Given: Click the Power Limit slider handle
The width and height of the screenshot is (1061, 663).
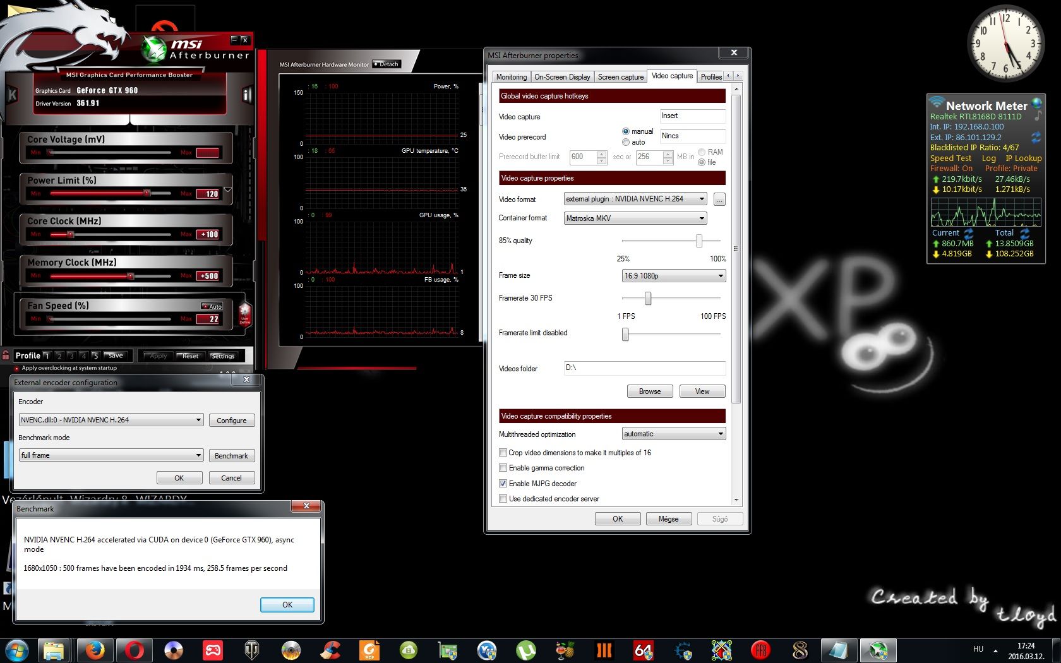Looking at the screenshot, I should (x=147, y=193).
